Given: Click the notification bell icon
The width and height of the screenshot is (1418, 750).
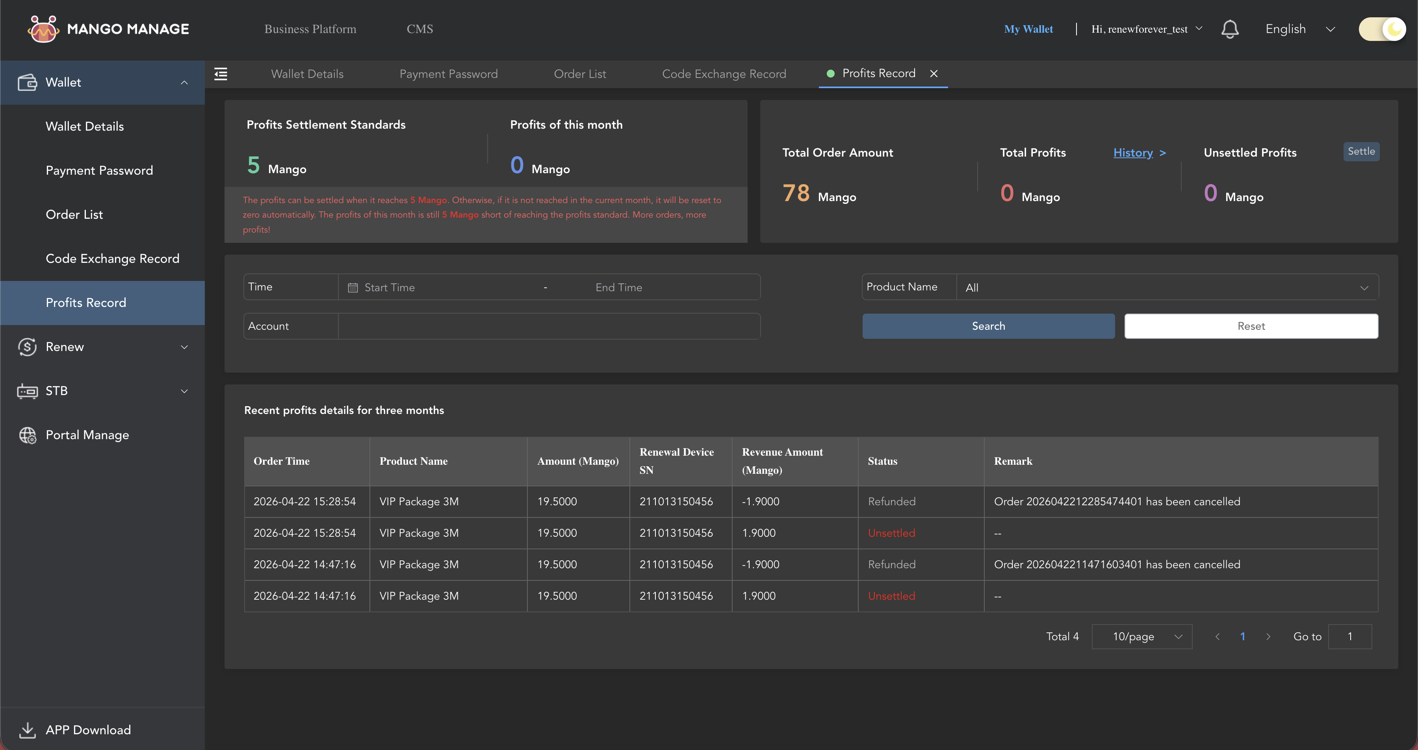Looking at the screenshot, I should pyautogui.click(x=1230, y=29).
